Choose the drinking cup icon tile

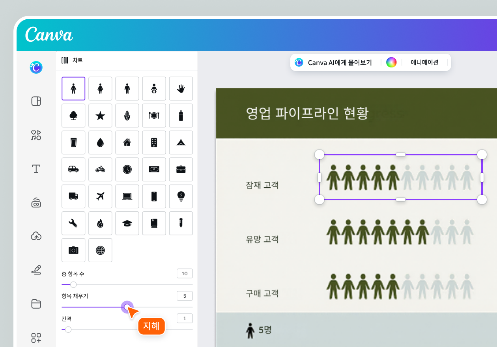(73, 142)
